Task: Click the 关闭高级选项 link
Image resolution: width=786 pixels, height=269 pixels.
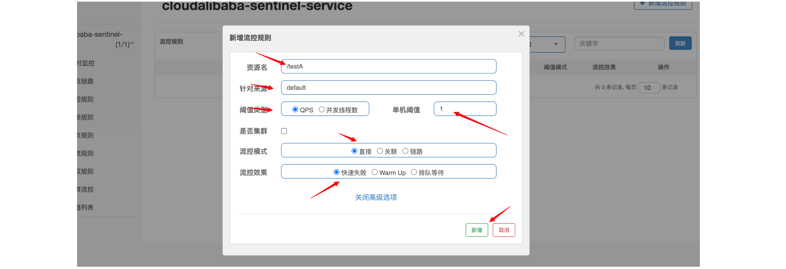Action: point(376,197)
